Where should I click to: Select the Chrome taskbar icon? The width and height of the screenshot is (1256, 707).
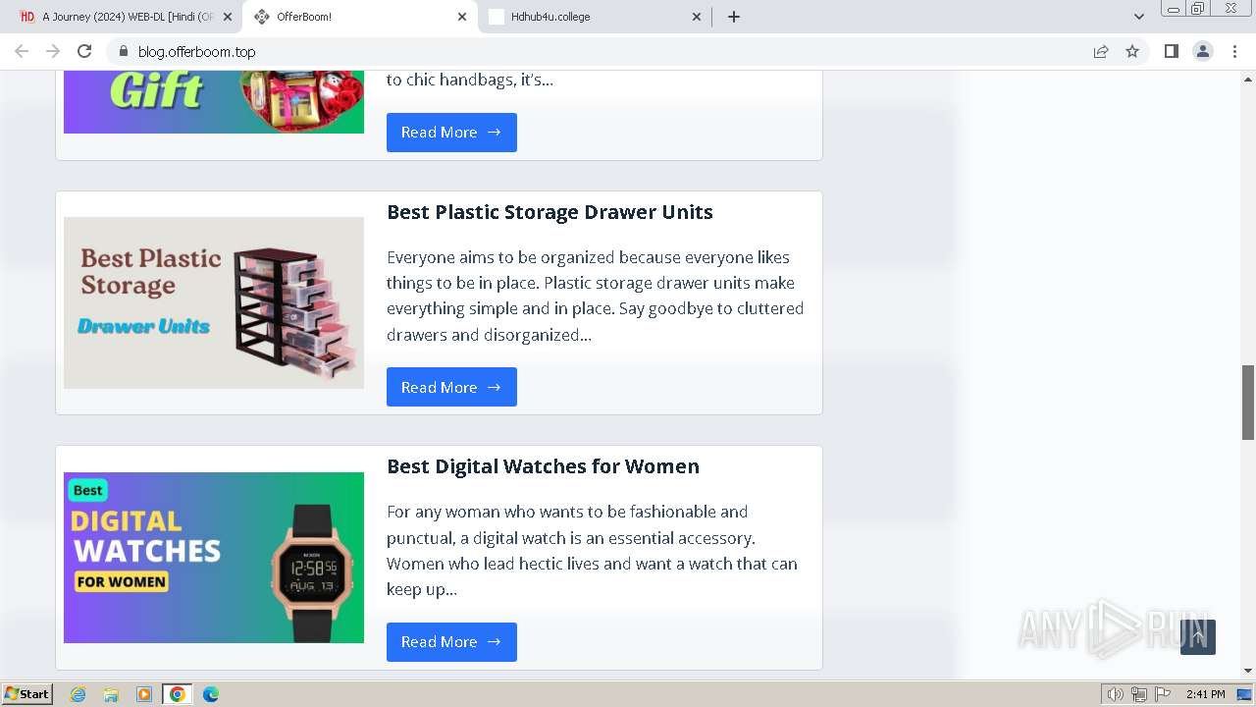[177, 694]
